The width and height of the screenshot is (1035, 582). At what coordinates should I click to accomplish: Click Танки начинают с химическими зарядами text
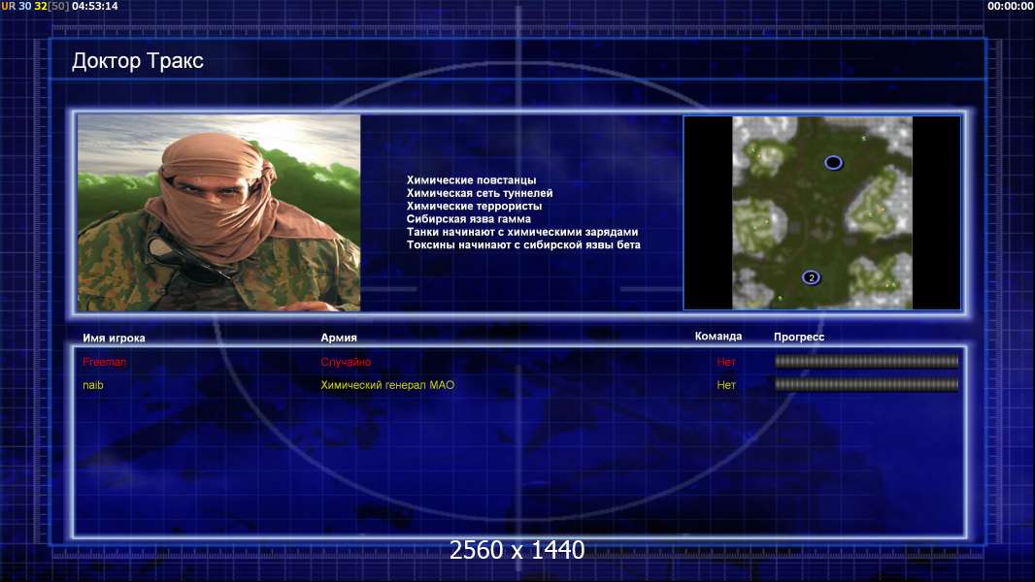click(522, 232)
